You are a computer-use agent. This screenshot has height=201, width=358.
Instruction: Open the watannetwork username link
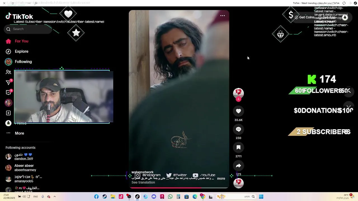[142, 172]
